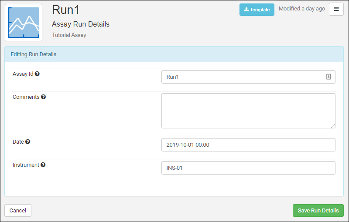The width and height of the screenshot is (349, 222).
Task: Show help for Instrument field
Action: [43, 165]
